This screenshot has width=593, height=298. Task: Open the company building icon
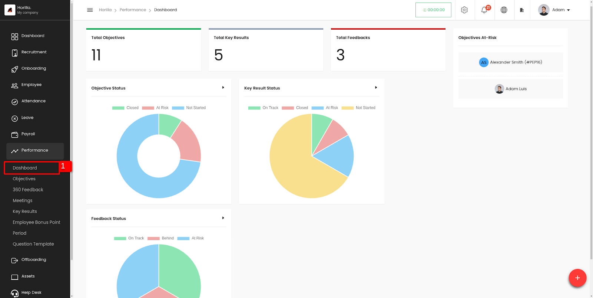coord(522,10)
